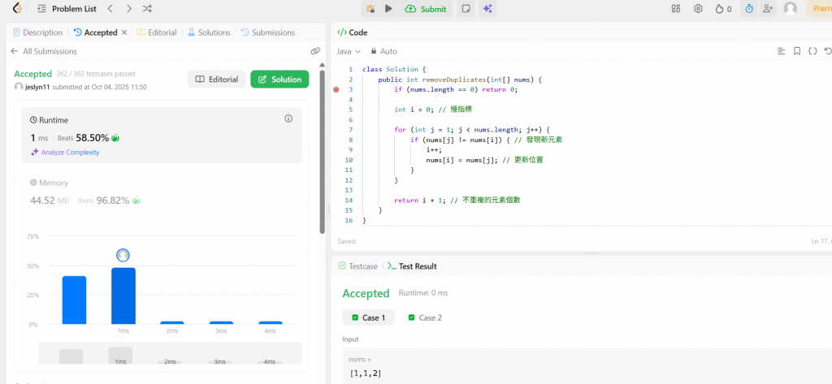Click the 1ms bar in runtime chart
The height and width of the screenshot is (384, 832).
123,296
